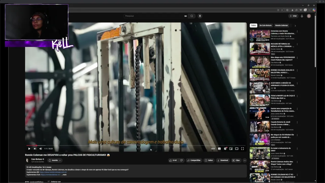Select the De Caio Bottura chip
Screen dimensions: 325x183
click(266, 25)
